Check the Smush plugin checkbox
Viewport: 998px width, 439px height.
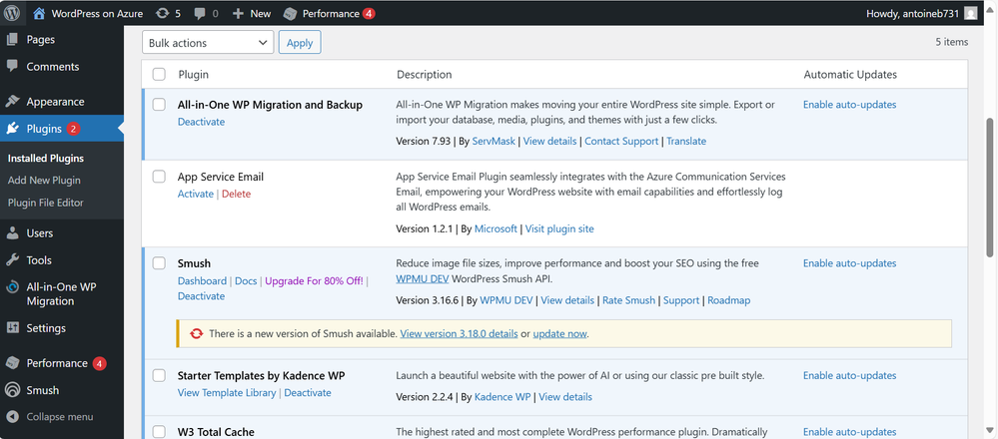click(159, 263)
